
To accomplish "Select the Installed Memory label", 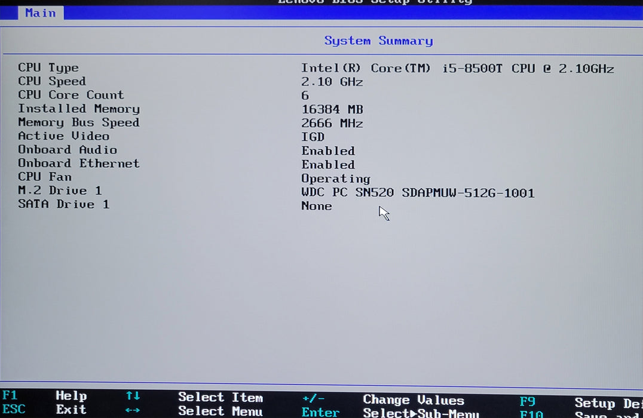I will click(79, 109).
